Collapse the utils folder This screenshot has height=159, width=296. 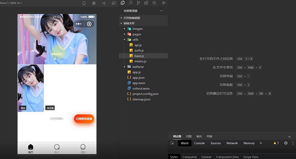coord(143,39)
